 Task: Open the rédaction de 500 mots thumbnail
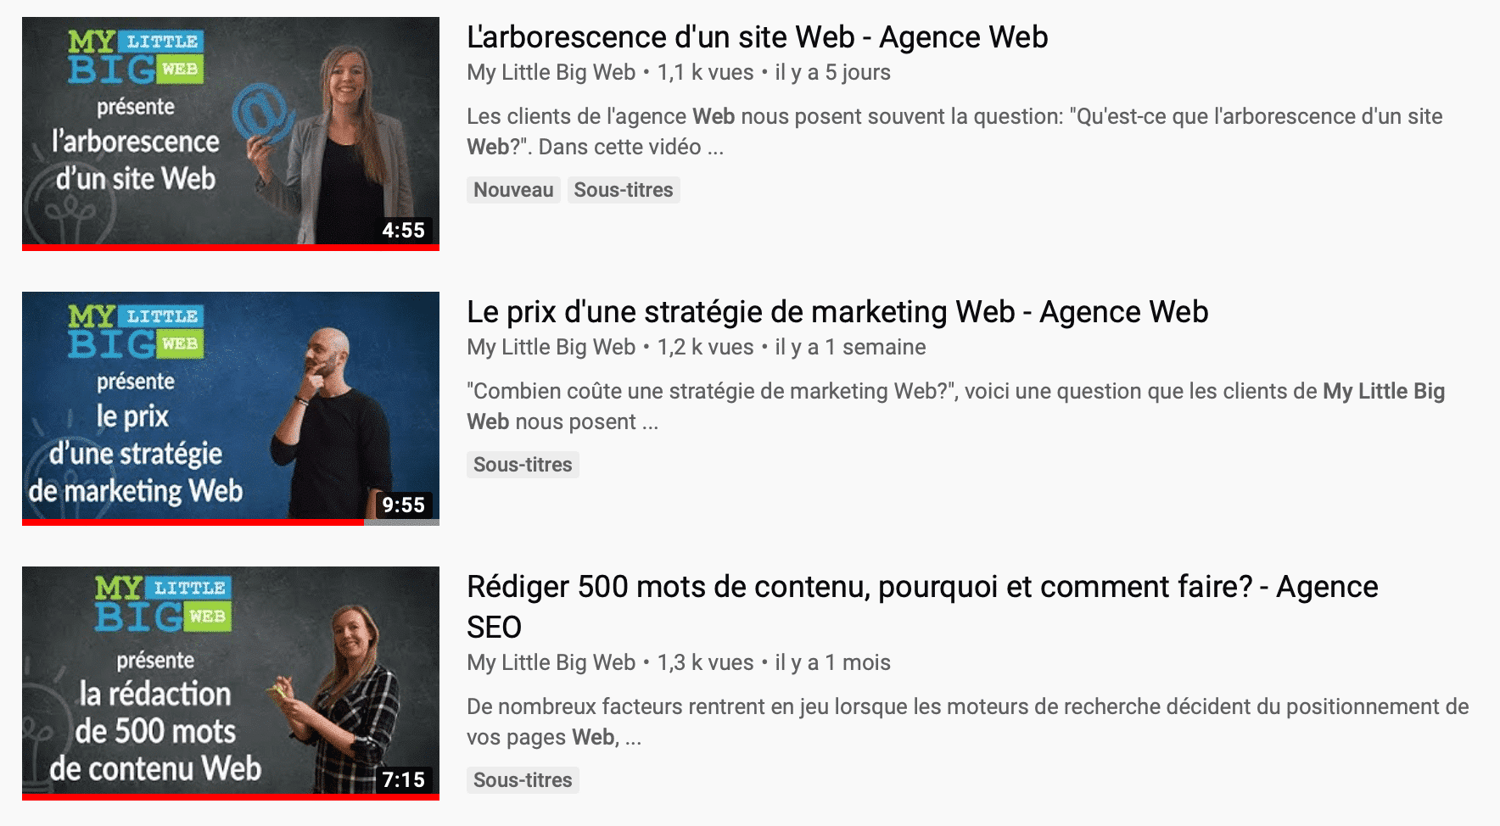[x=231, y=683]
